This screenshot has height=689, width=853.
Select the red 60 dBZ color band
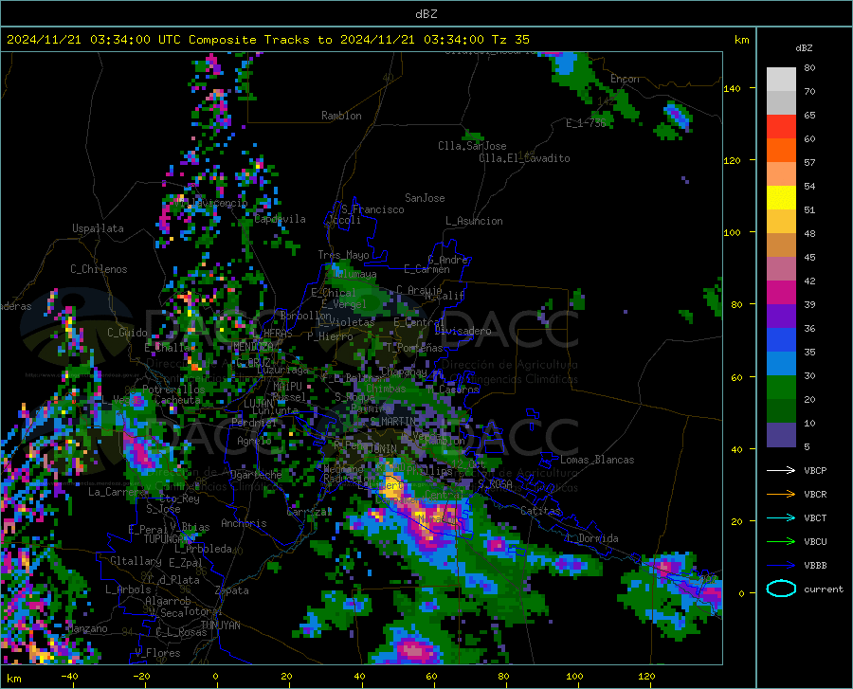[x=781, y=127]
